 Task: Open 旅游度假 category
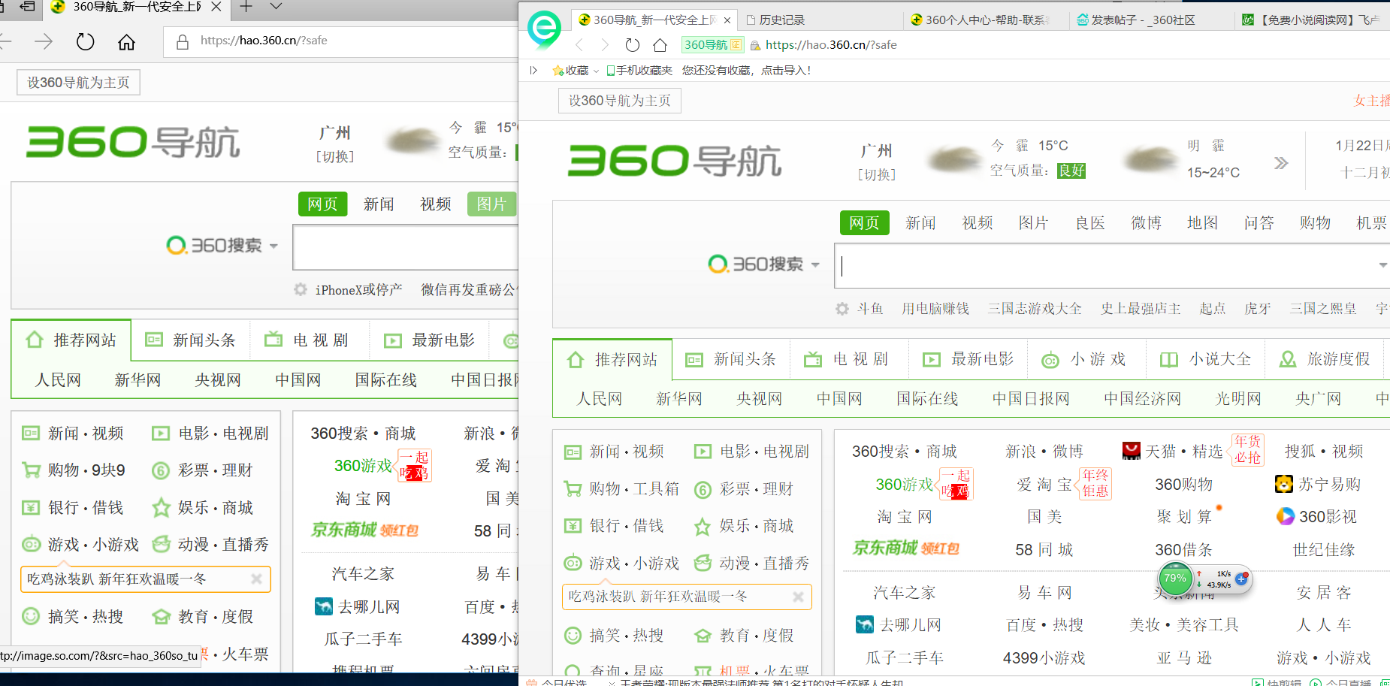coord(1325,360)
